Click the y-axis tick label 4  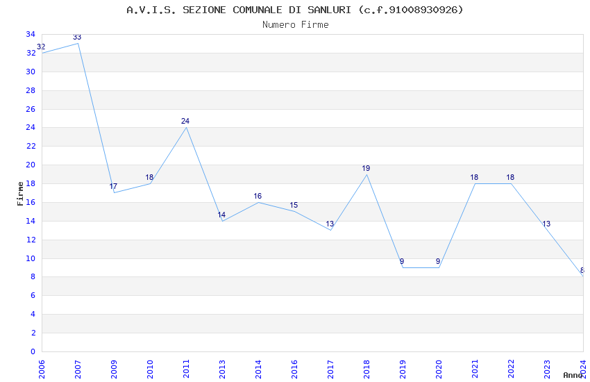click(x=33, y=314)
